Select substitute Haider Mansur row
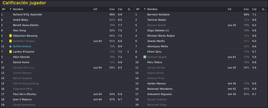This screenshot has height=108, width=268. (x=201, y=84)
